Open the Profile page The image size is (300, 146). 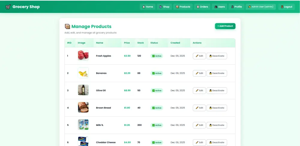pyautogui.click(x=236, y=7)
